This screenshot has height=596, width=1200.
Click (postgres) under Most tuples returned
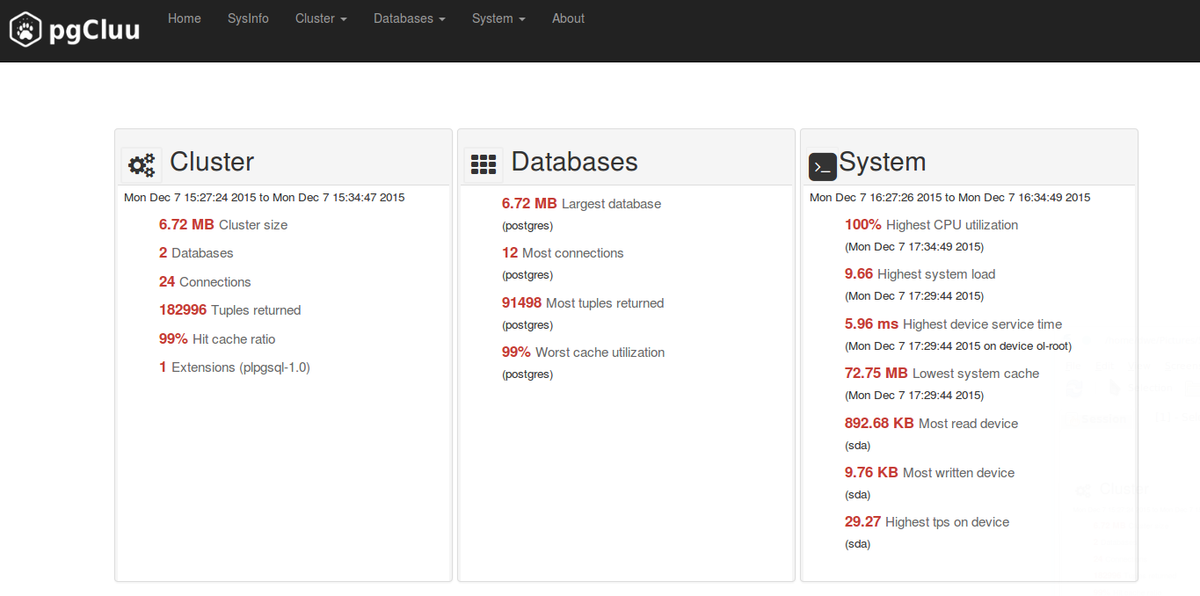(x=527, y=325)
